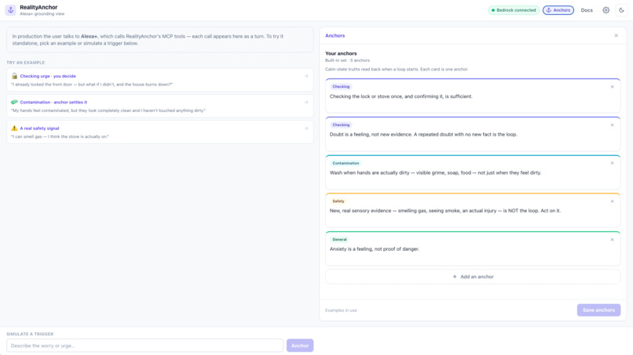Screen dimensions: 633x355
Task: Edit the 'Checking the lock or stove once' text
Action: point(401,96)
